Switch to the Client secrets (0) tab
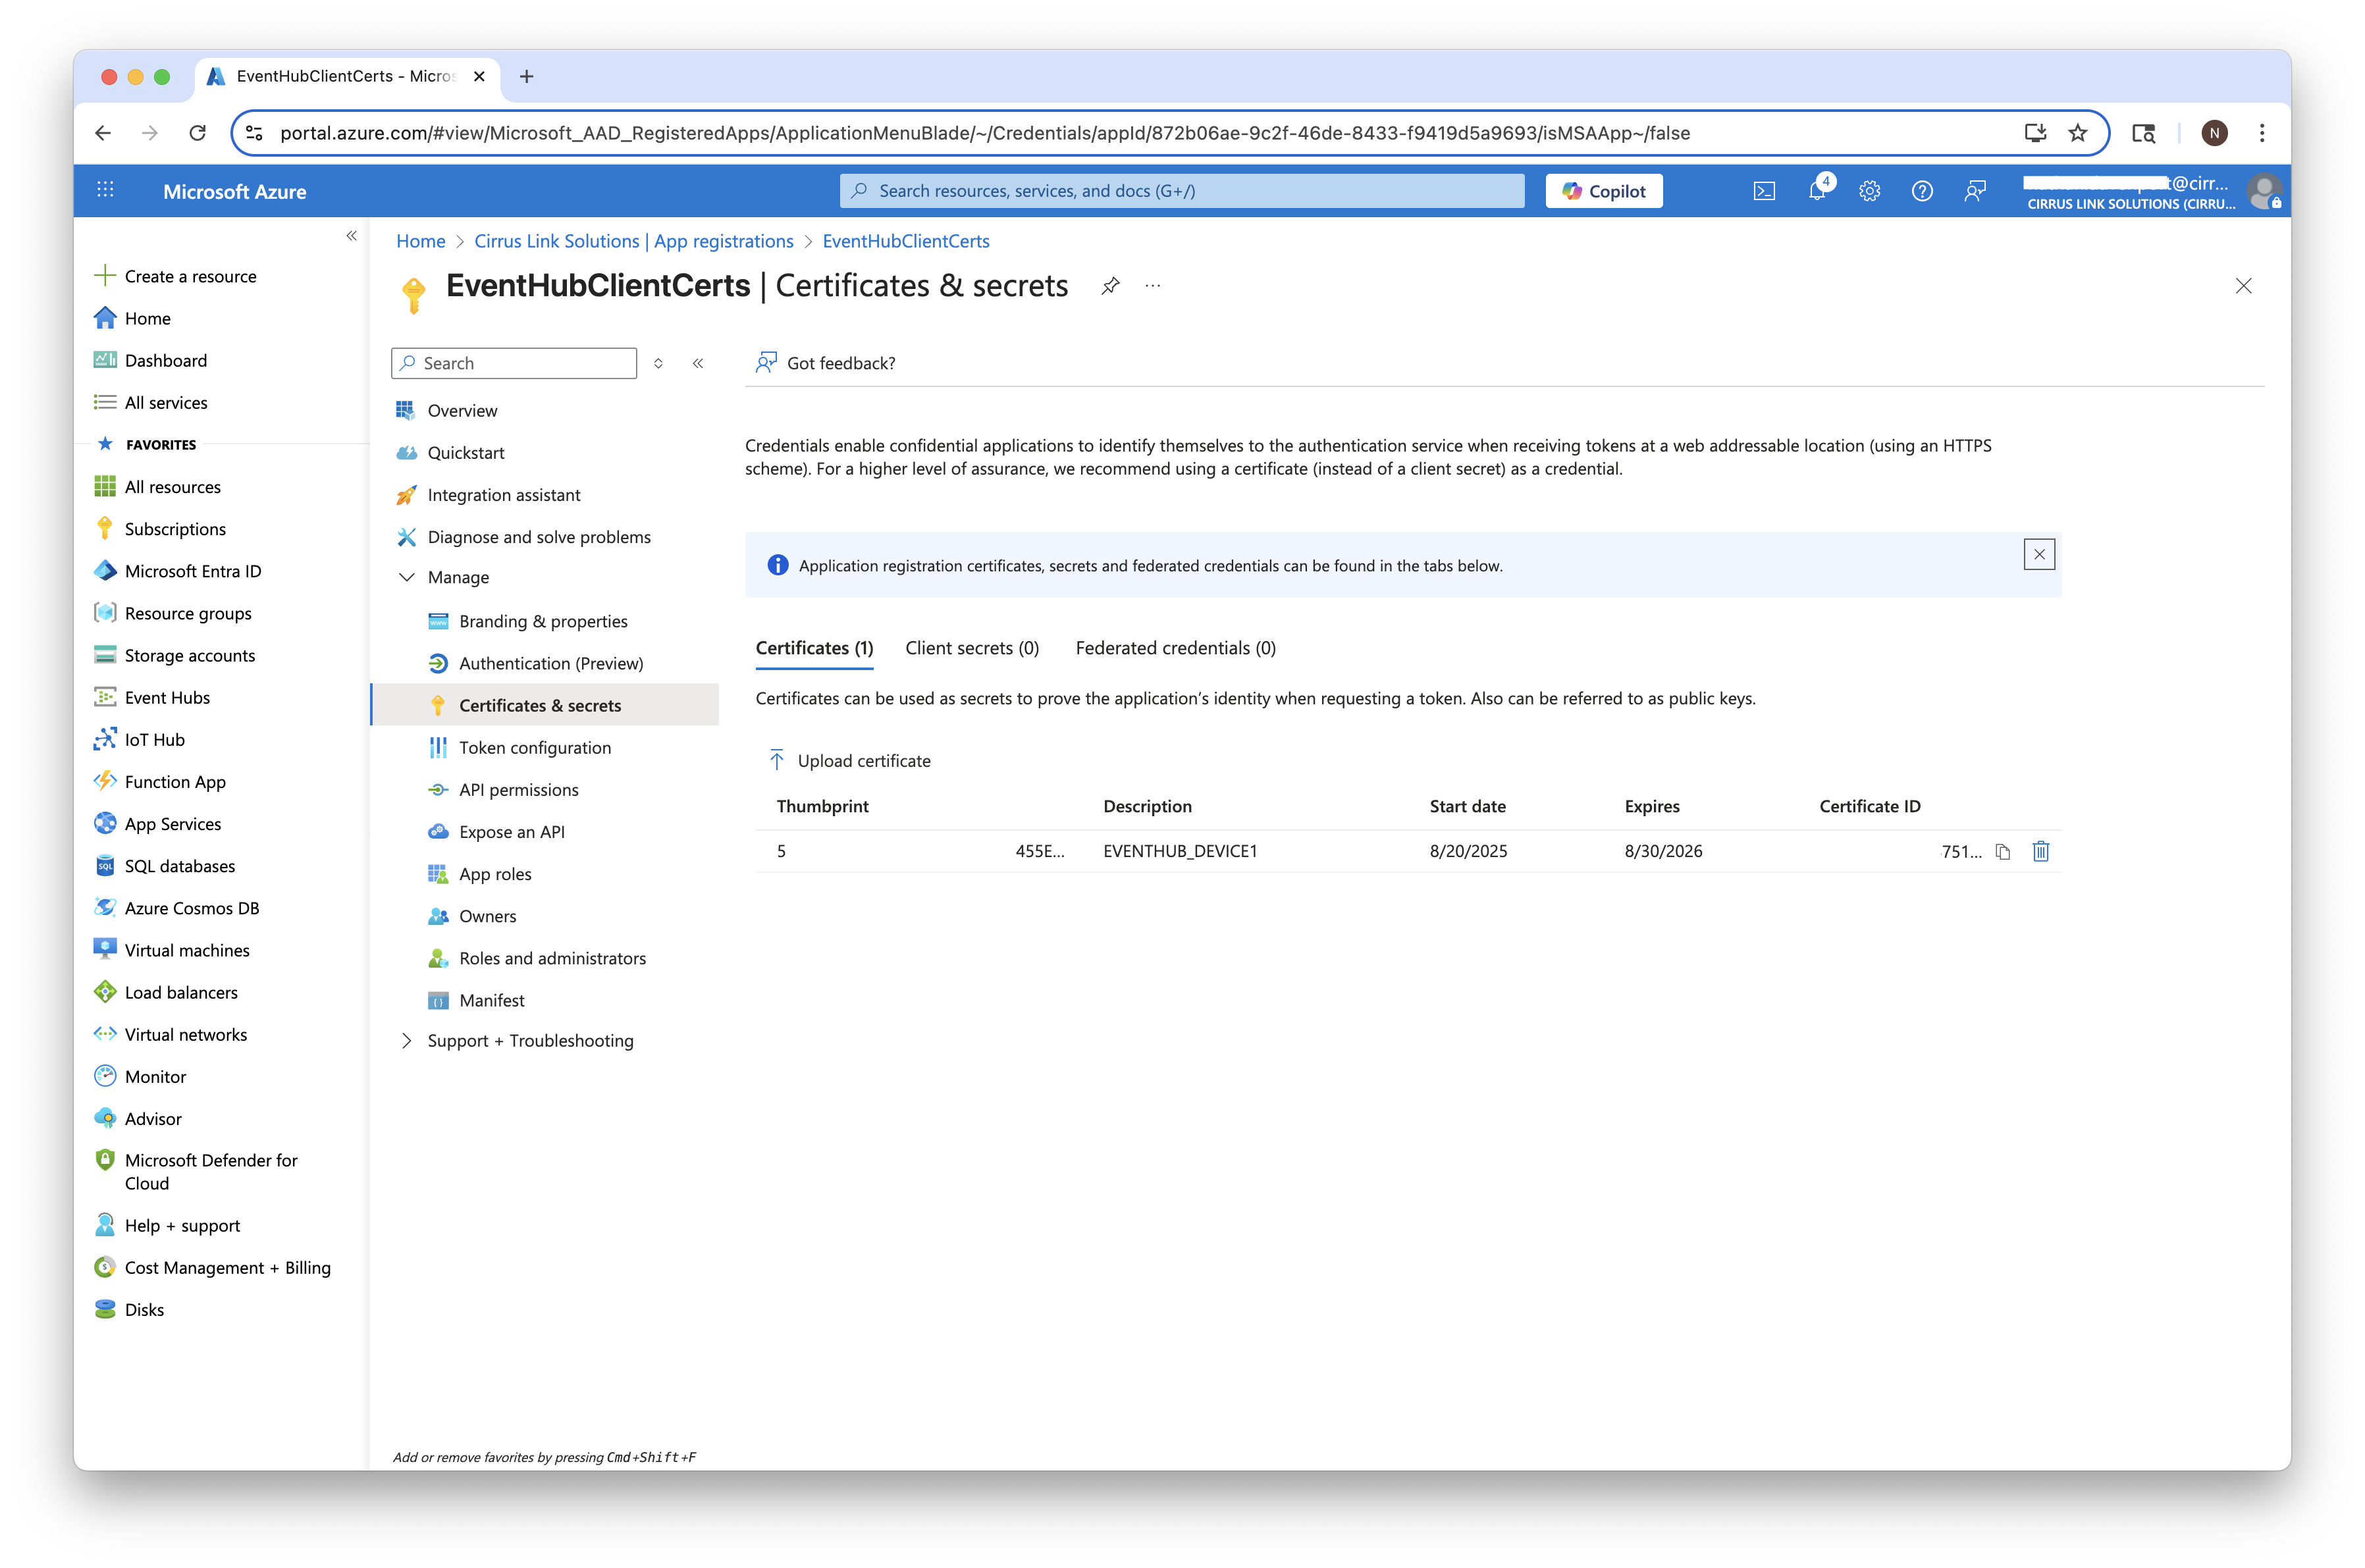Screen dimensions: 2365x1568 [972, 648]
